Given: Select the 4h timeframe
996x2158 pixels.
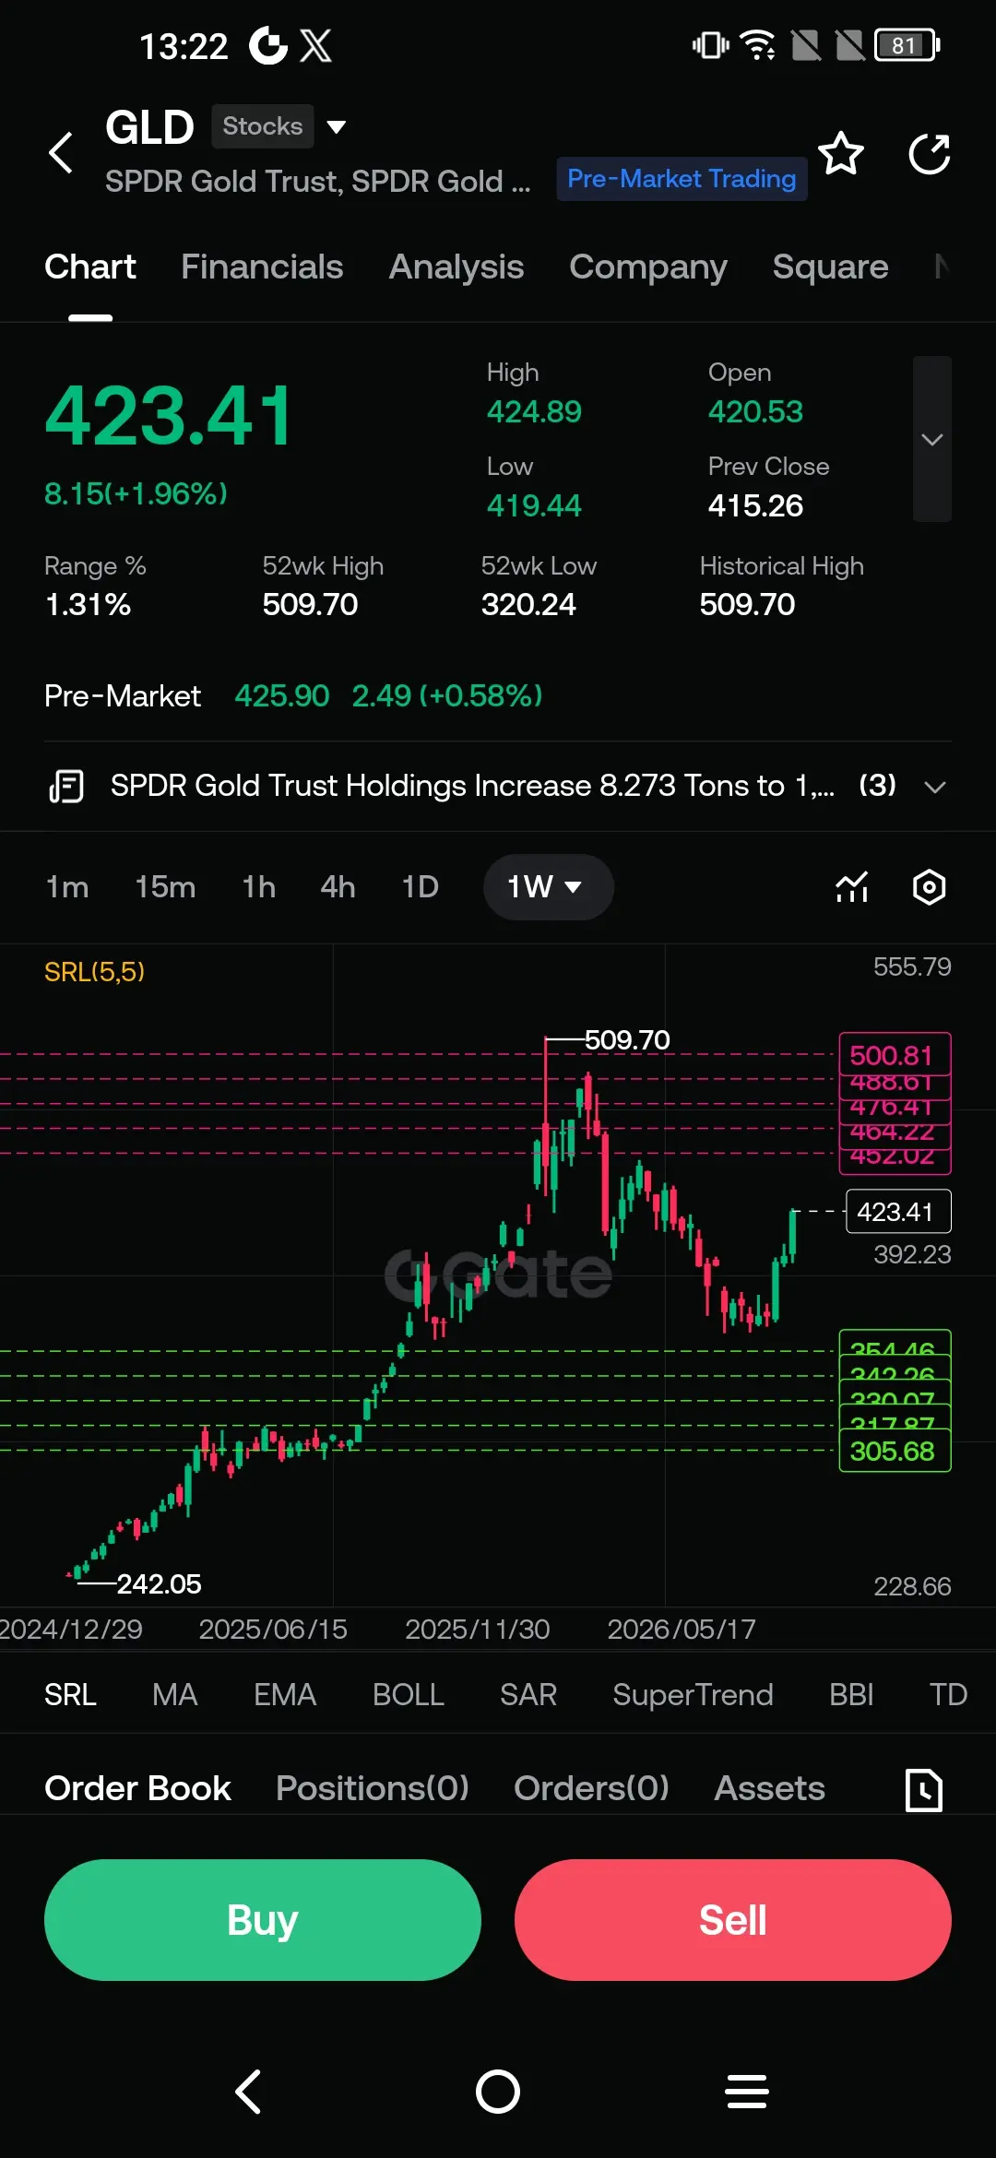Looking at the screenshot, I should [338, 887].
